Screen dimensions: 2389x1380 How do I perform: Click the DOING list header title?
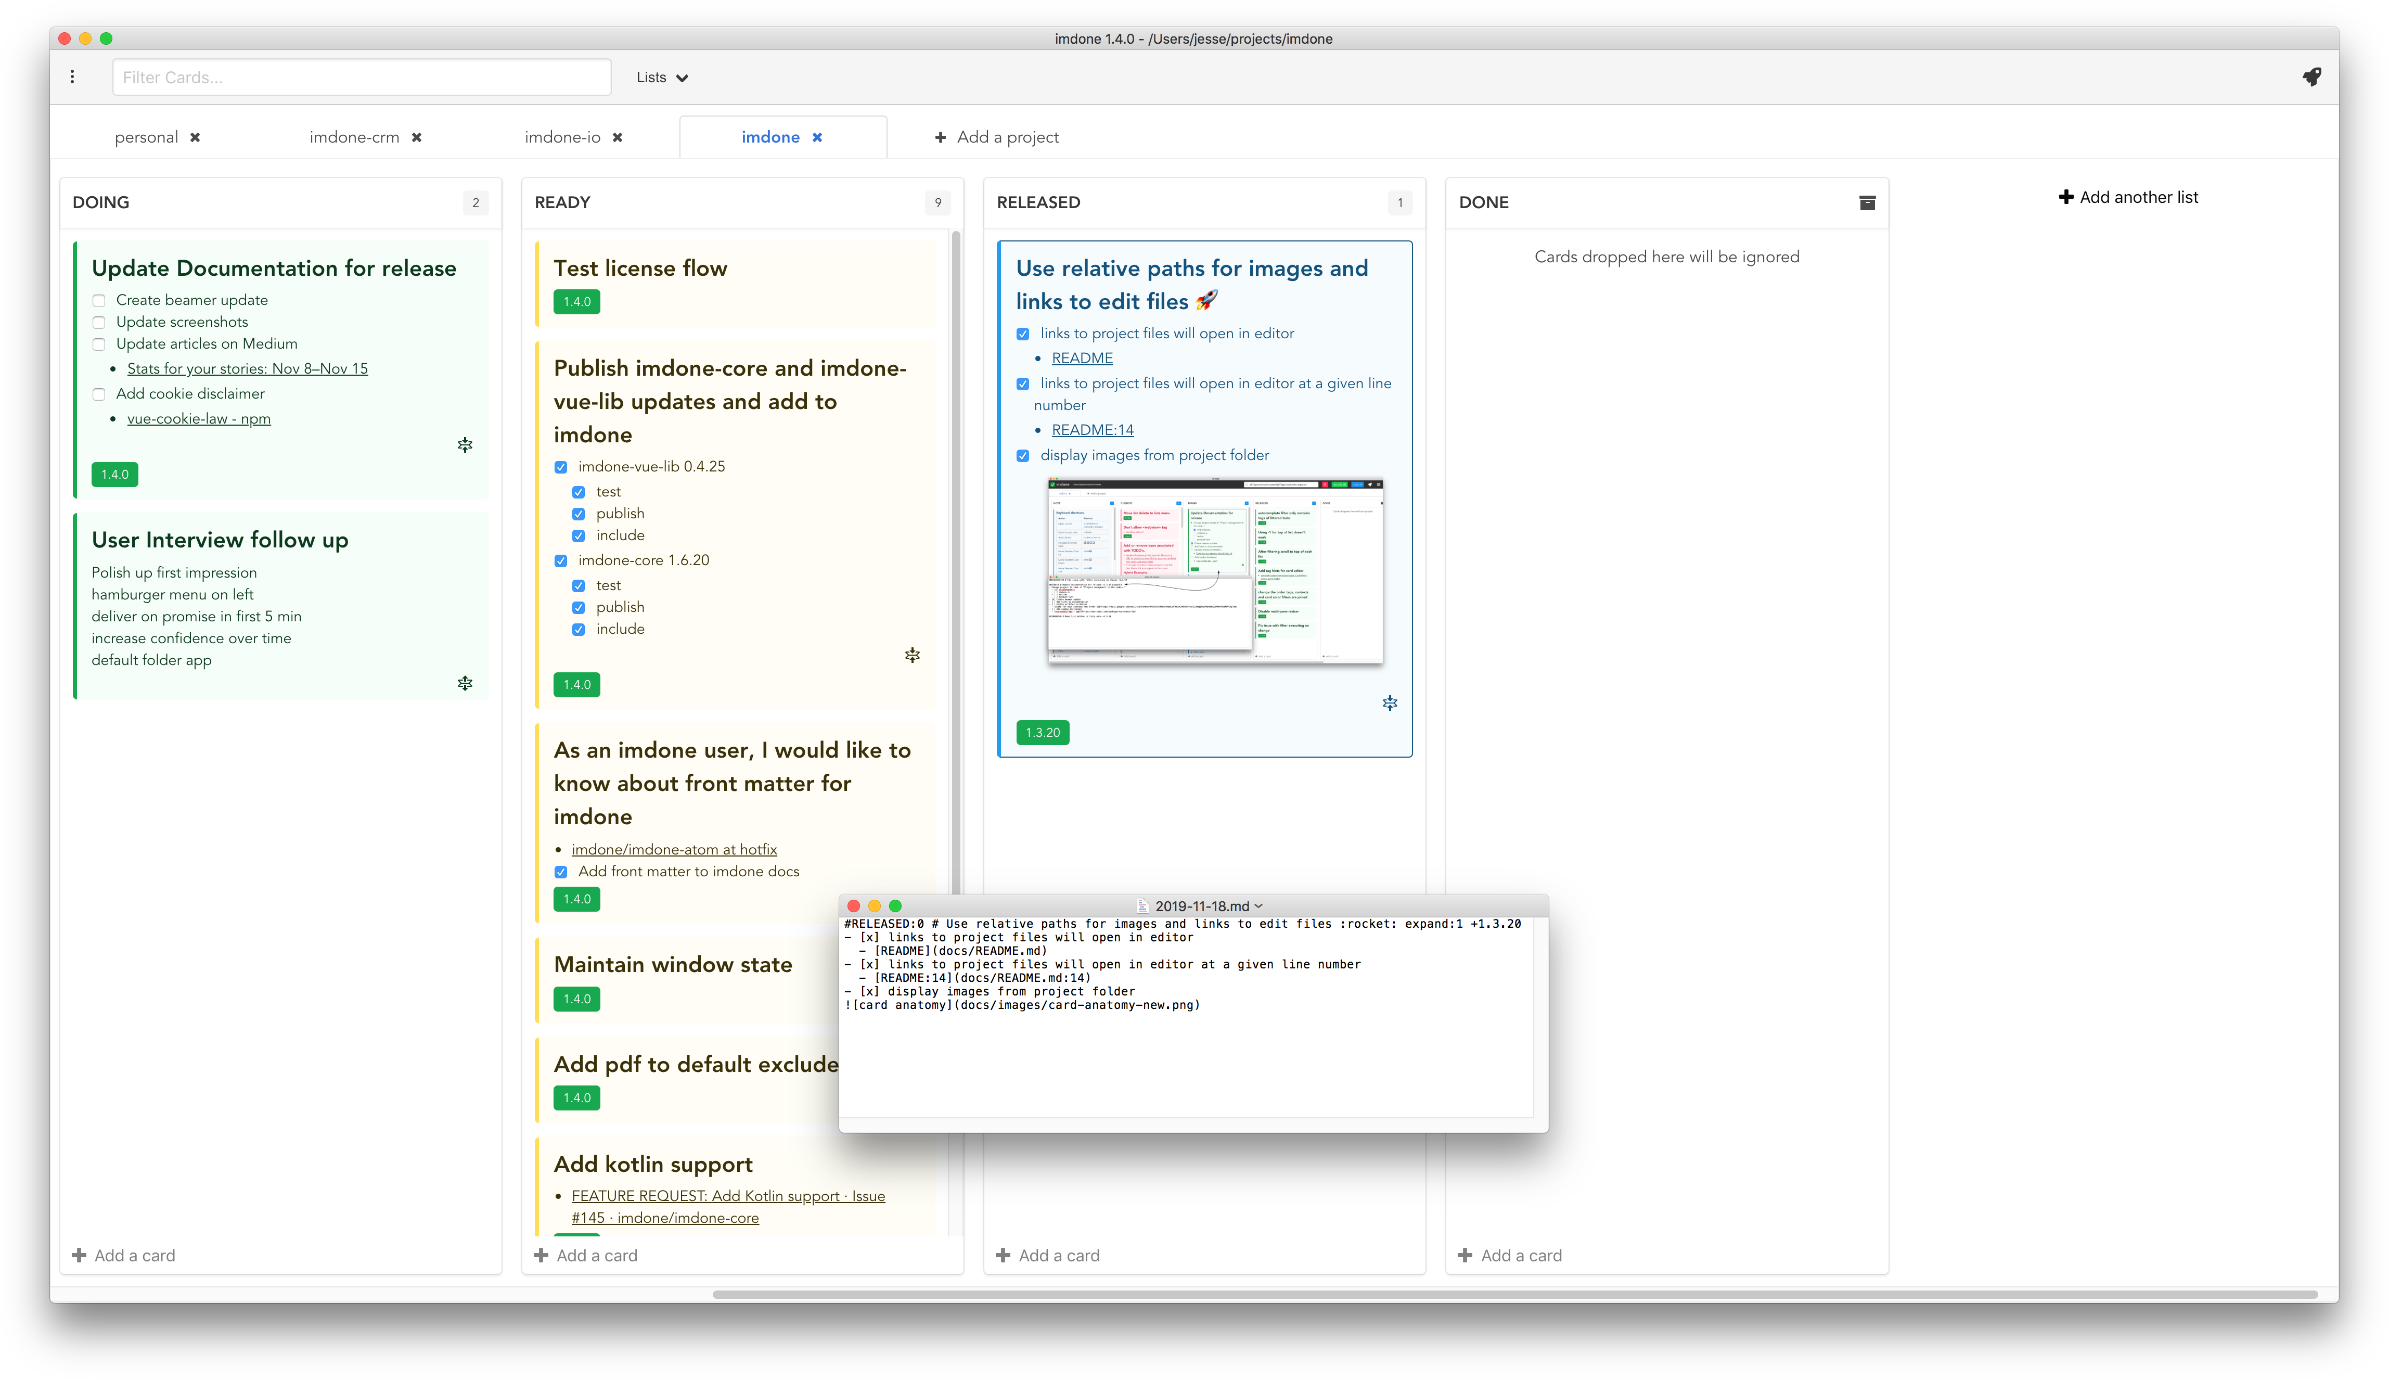pyautogui.click(x=100, y=202)
